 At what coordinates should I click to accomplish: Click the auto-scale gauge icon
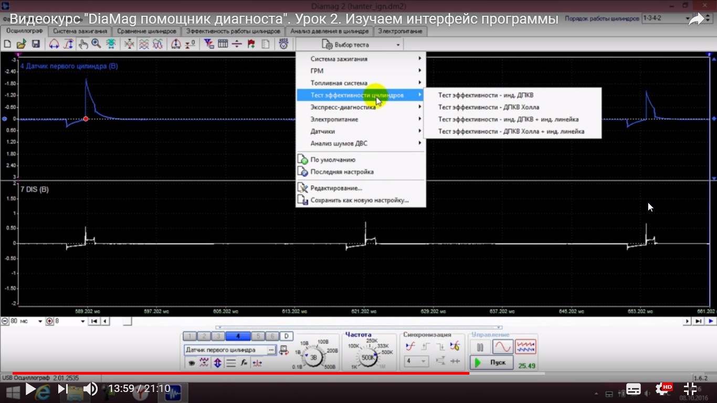[x=176, y=45]
